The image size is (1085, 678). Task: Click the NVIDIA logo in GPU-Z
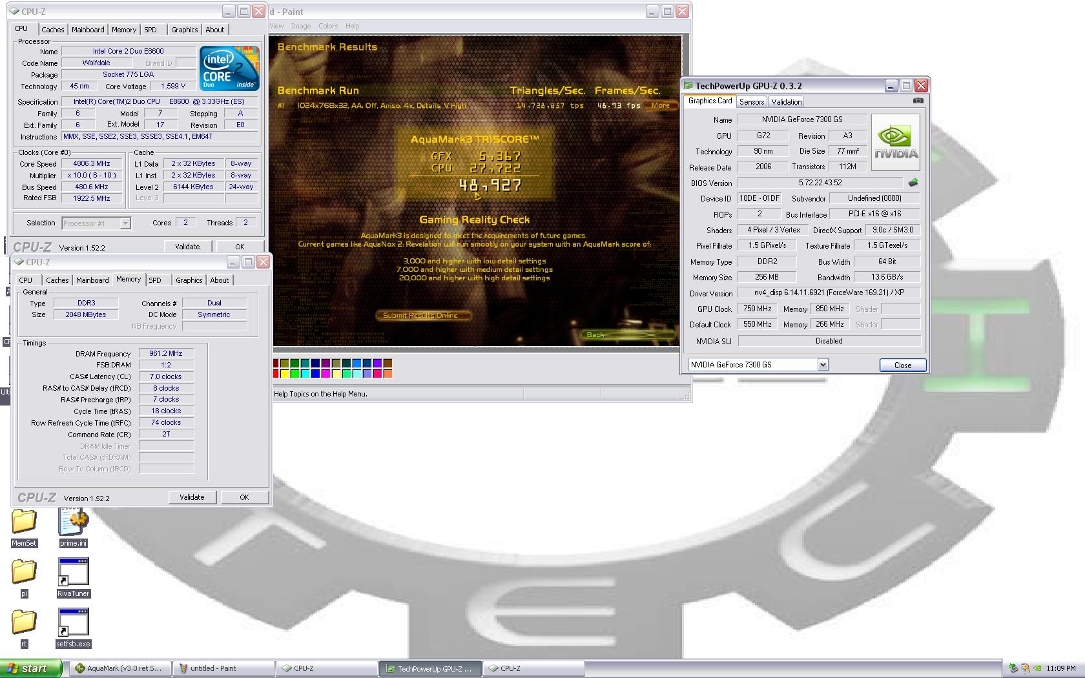click(x=896, y=143)
